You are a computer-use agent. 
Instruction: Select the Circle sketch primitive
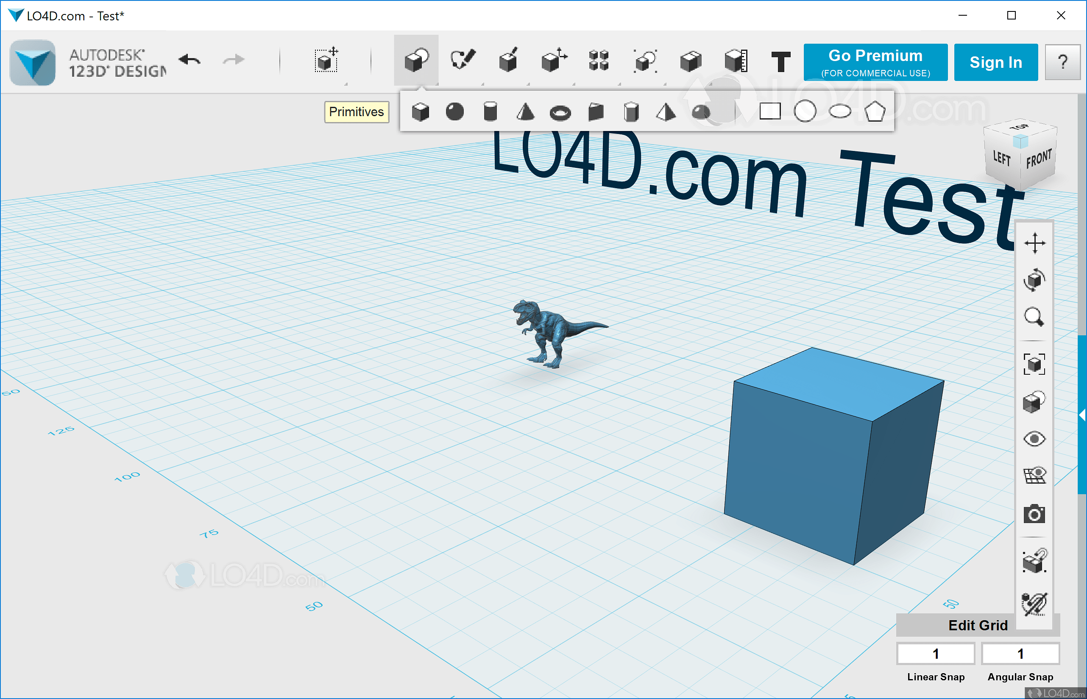[x=805, y=111]
